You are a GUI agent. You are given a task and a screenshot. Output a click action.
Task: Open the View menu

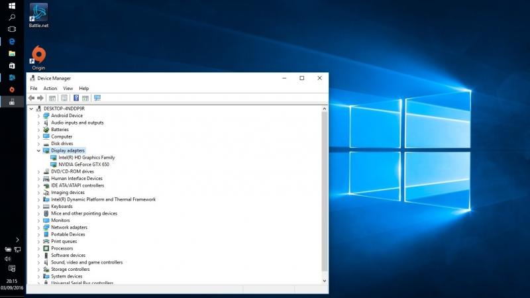68,88
